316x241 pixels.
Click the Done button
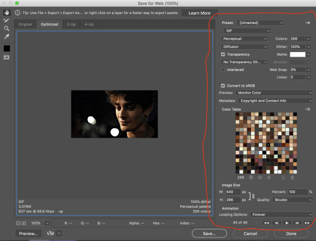click(291, 233)
